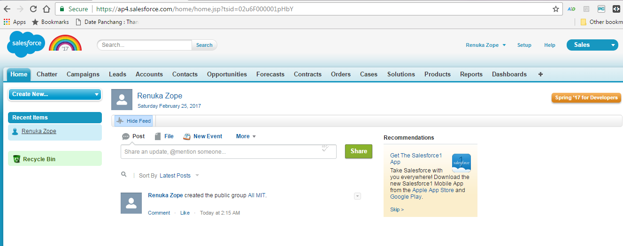The image size is (623, 246).
Task: Switch to the Chatter tab
Action: [47, 74]
